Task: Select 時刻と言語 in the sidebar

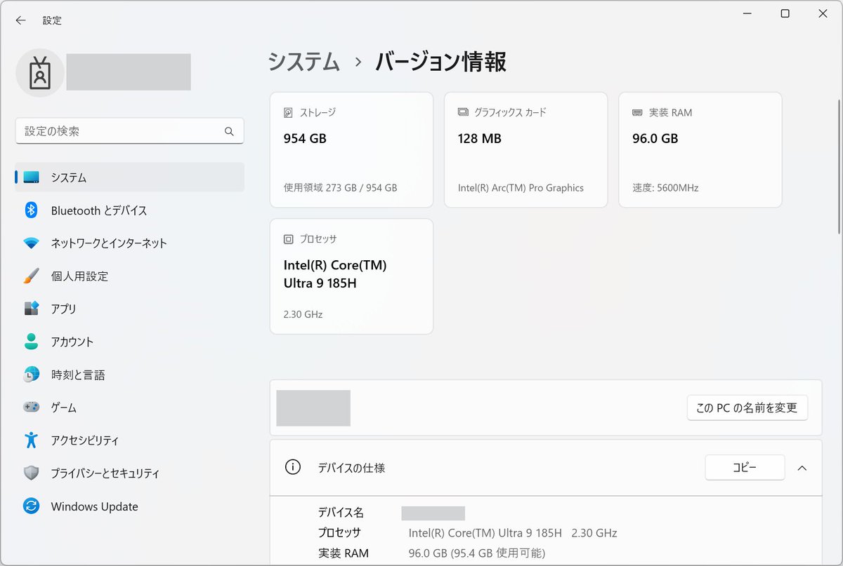Action: (x=129, y=375)
